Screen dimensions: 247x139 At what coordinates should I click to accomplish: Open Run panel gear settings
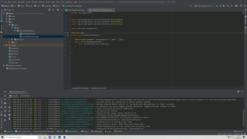[239, 92]
